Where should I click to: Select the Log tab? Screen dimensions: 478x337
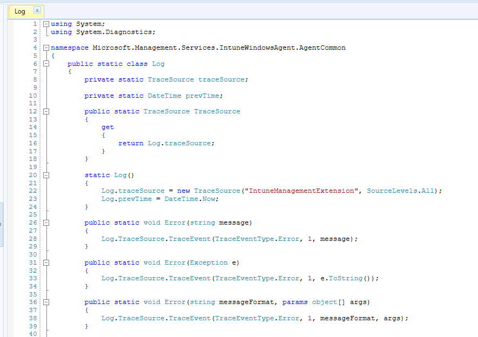pos(20,11)
